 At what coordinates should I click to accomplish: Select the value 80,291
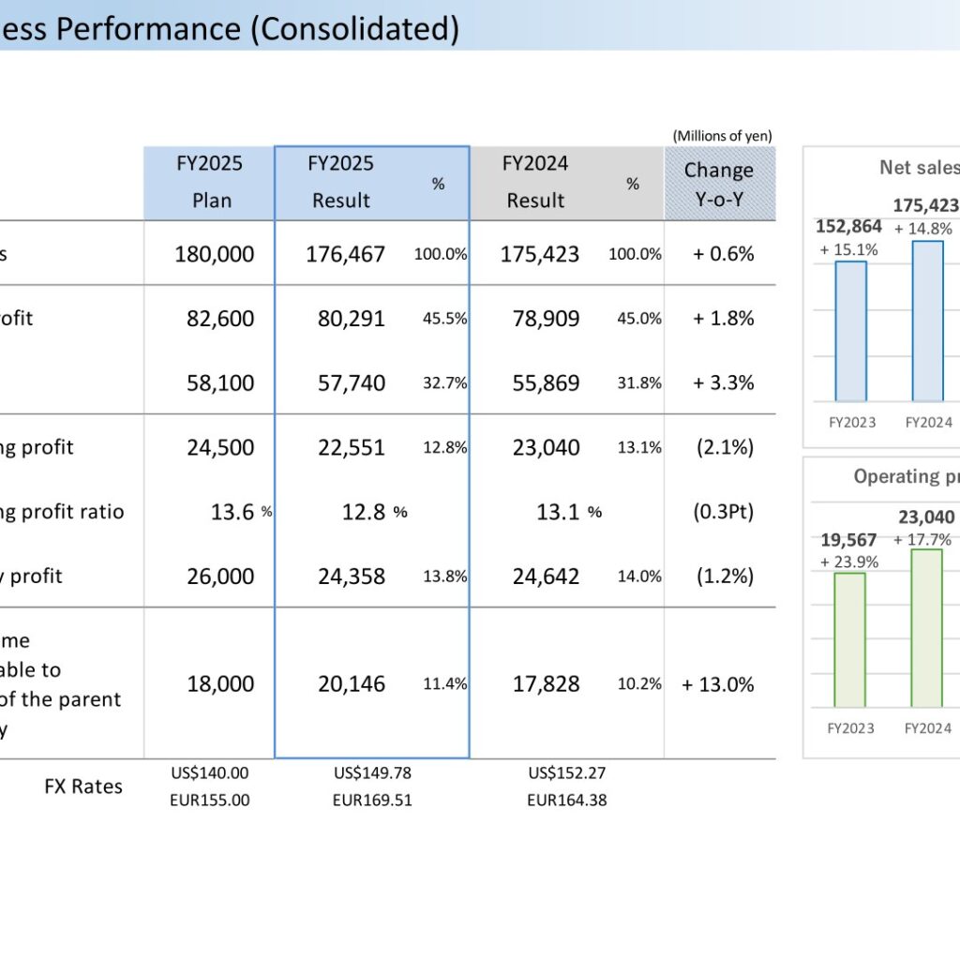pyautogui.click(x=352, y=319)
